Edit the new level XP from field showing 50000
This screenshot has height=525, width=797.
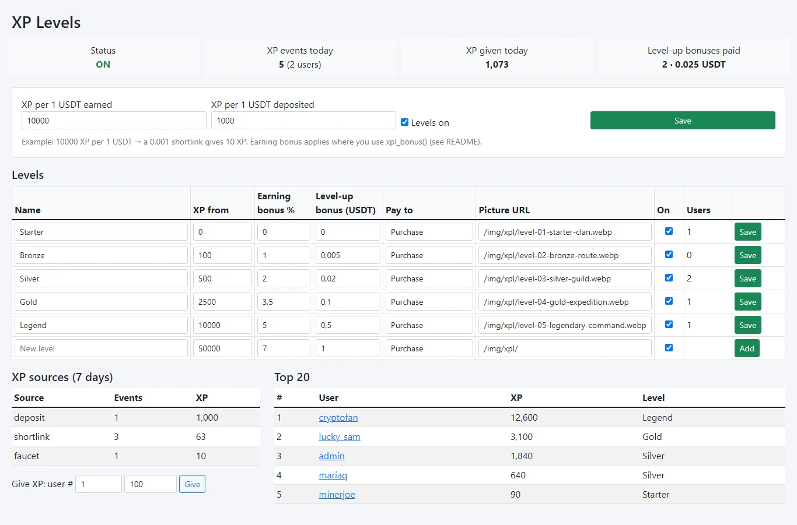[222, 348]
